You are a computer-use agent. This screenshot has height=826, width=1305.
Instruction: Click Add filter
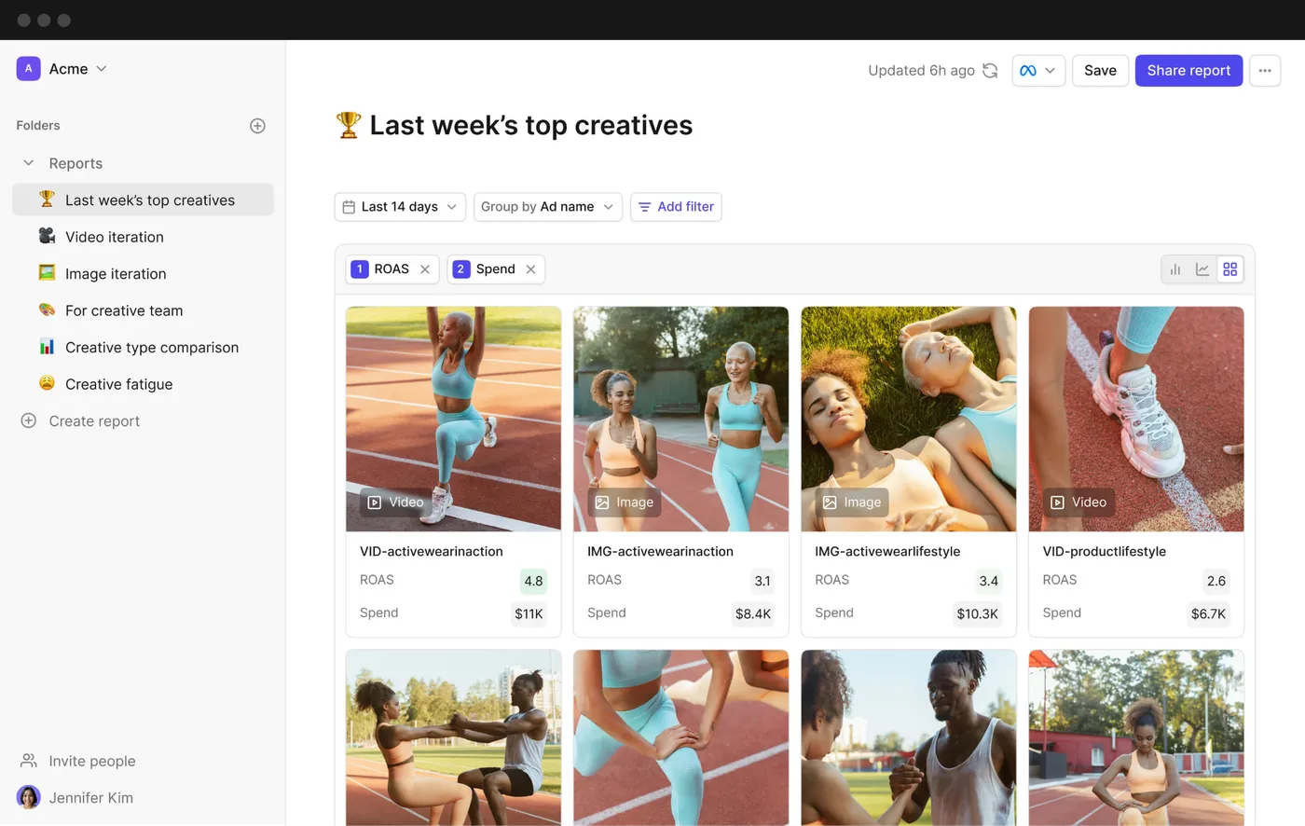coord(676,207)
